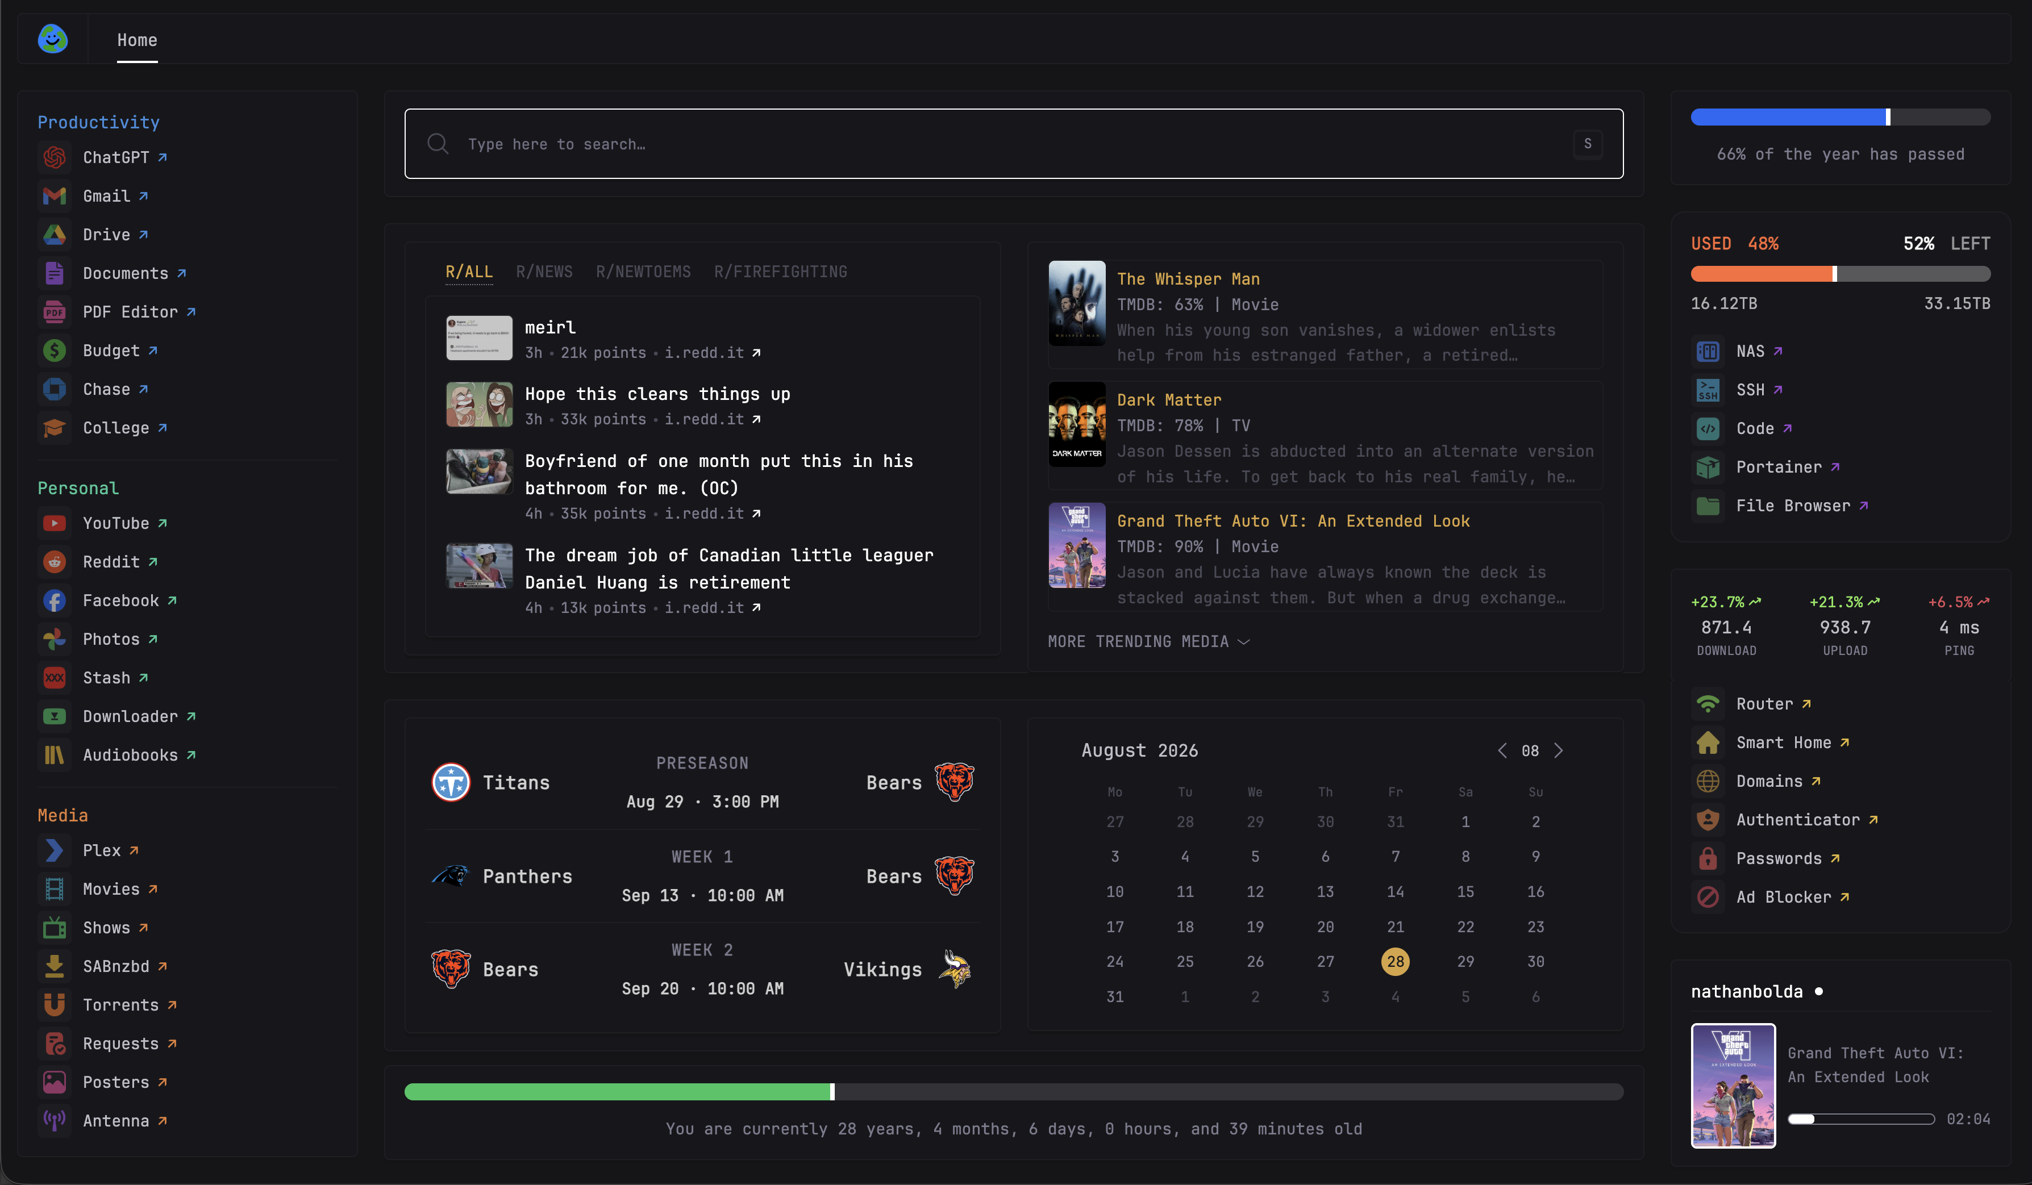Click the Smart Home house icon

click(x=1708, y=743)
